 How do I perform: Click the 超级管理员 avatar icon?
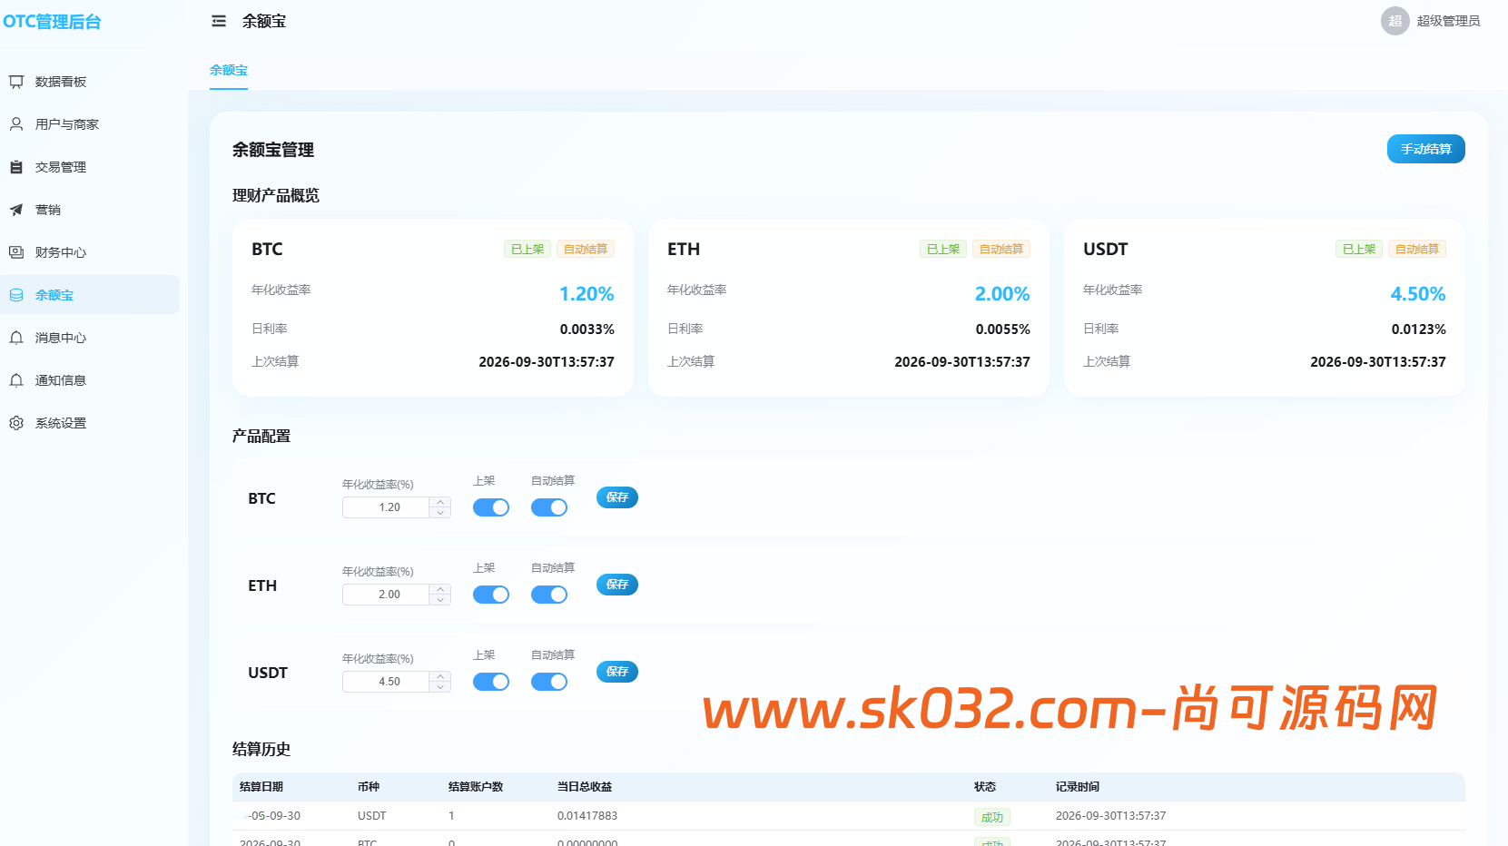point(1395,21)
